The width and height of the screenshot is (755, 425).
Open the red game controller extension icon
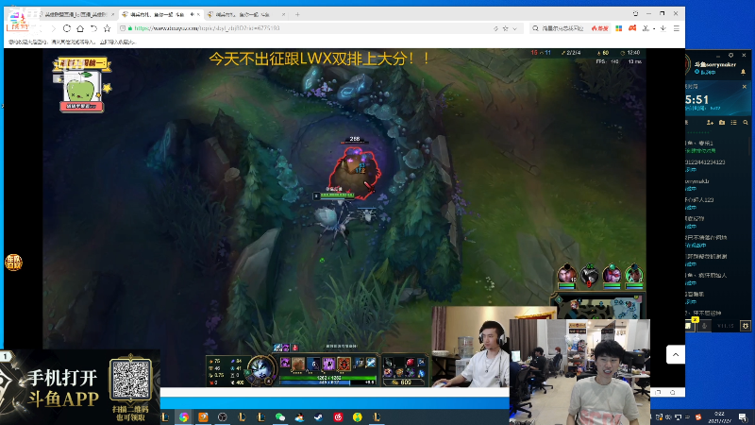[x=632, y=28]
